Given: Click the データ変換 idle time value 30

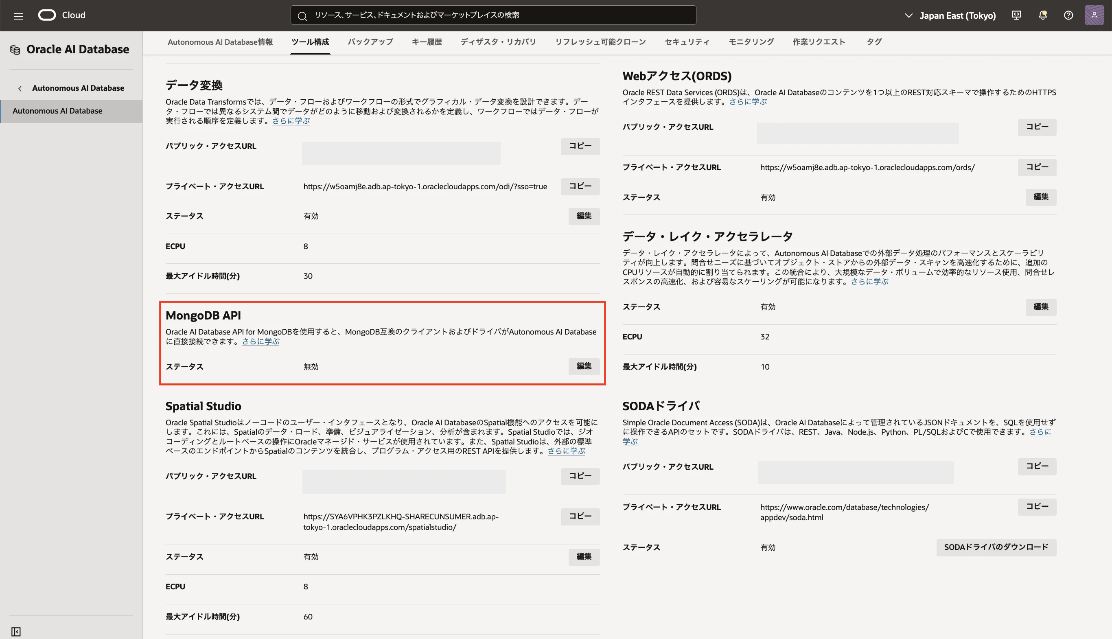Looking at the screenshot, I should point(308,276).
